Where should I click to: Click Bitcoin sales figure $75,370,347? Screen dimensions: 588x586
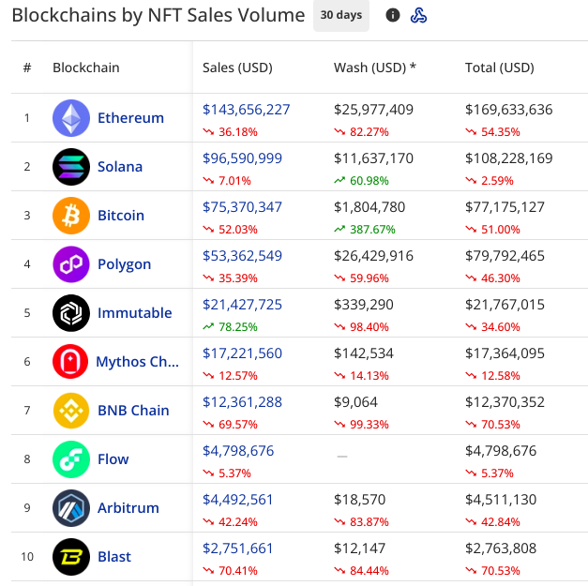tap(242, 207)
